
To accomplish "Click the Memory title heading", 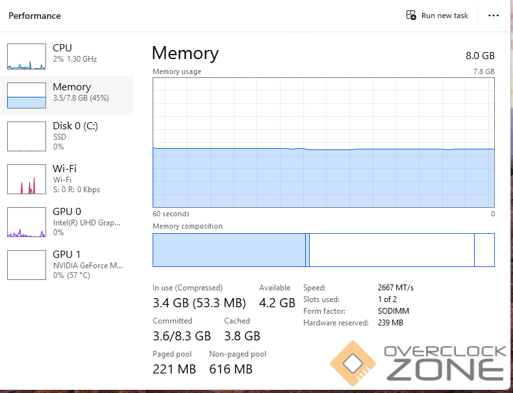I will (x=185, y=53).
